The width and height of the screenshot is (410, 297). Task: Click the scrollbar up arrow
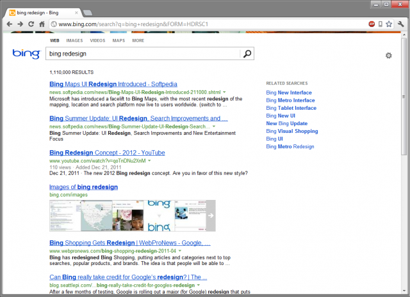404,35
